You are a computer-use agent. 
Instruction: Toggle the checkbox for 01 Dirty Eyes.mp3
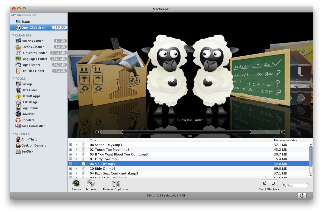70,159
